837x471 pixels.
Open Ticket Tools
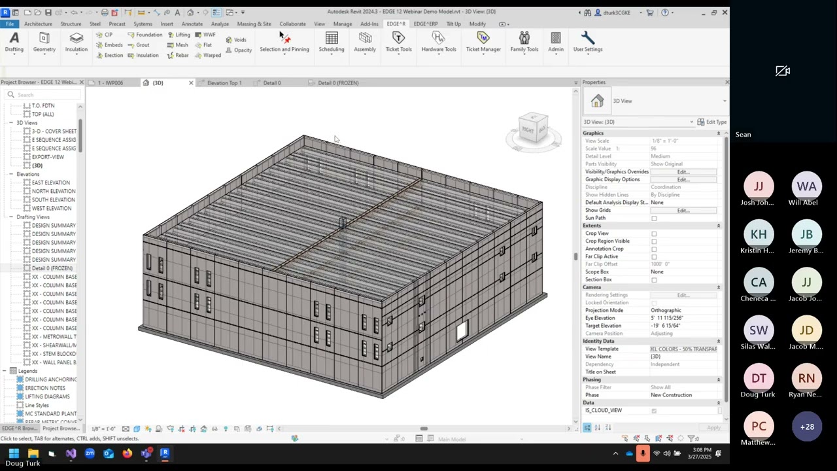[x=398, y=43]
